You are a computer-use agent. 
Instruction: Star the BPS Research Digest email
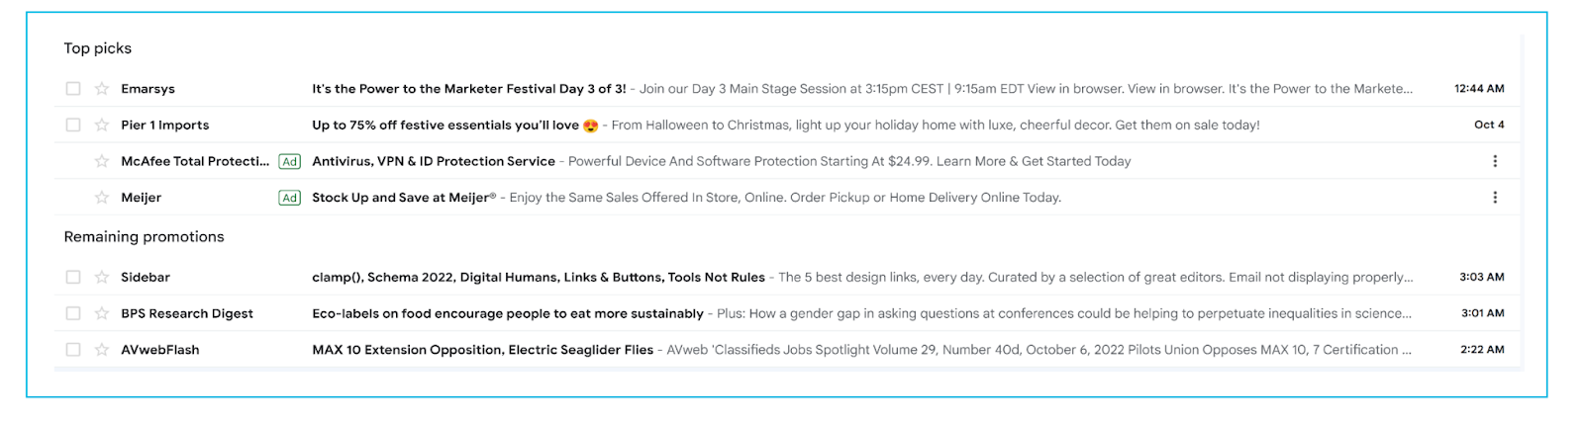(101, 313)
